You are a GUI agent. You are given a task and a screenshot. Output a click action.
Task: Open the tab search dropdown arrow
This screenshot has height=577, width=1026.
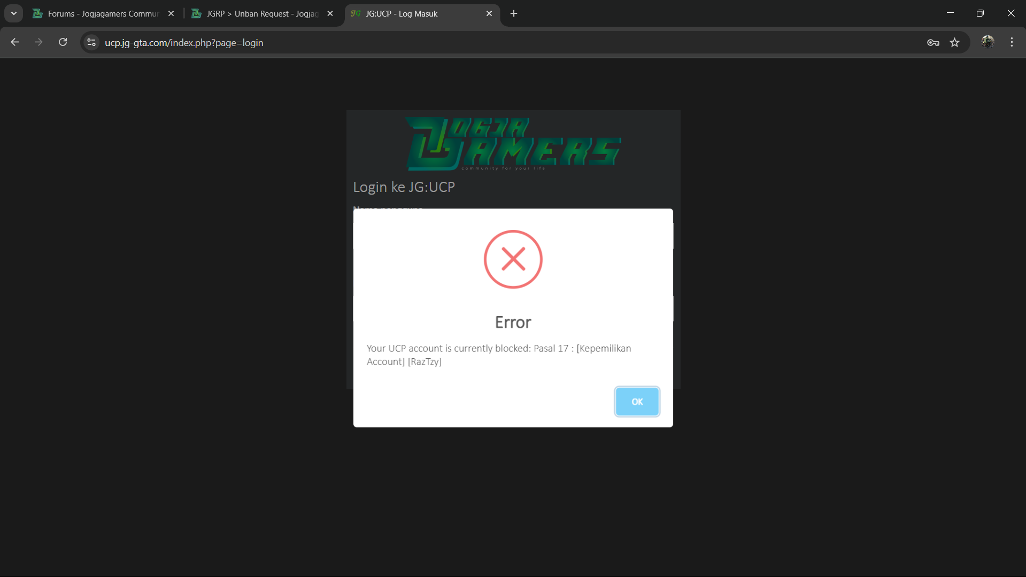pos(14,13)
